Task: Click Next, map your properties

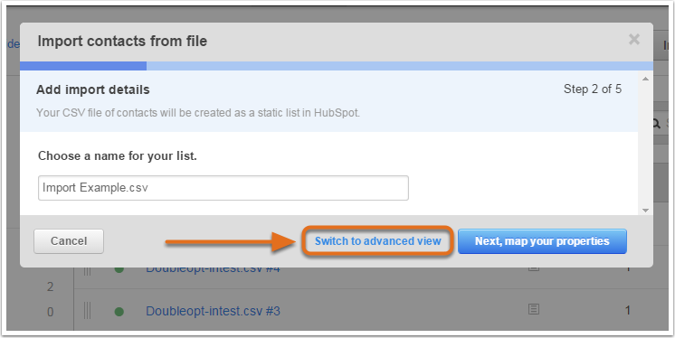Action: [x=542, y=241]
